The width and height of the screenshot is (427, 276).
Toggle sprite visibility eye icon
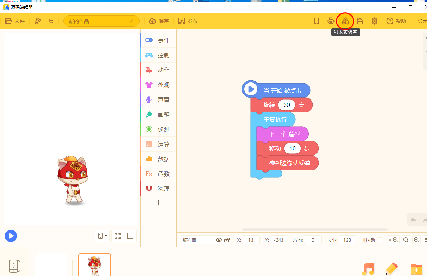219,240
